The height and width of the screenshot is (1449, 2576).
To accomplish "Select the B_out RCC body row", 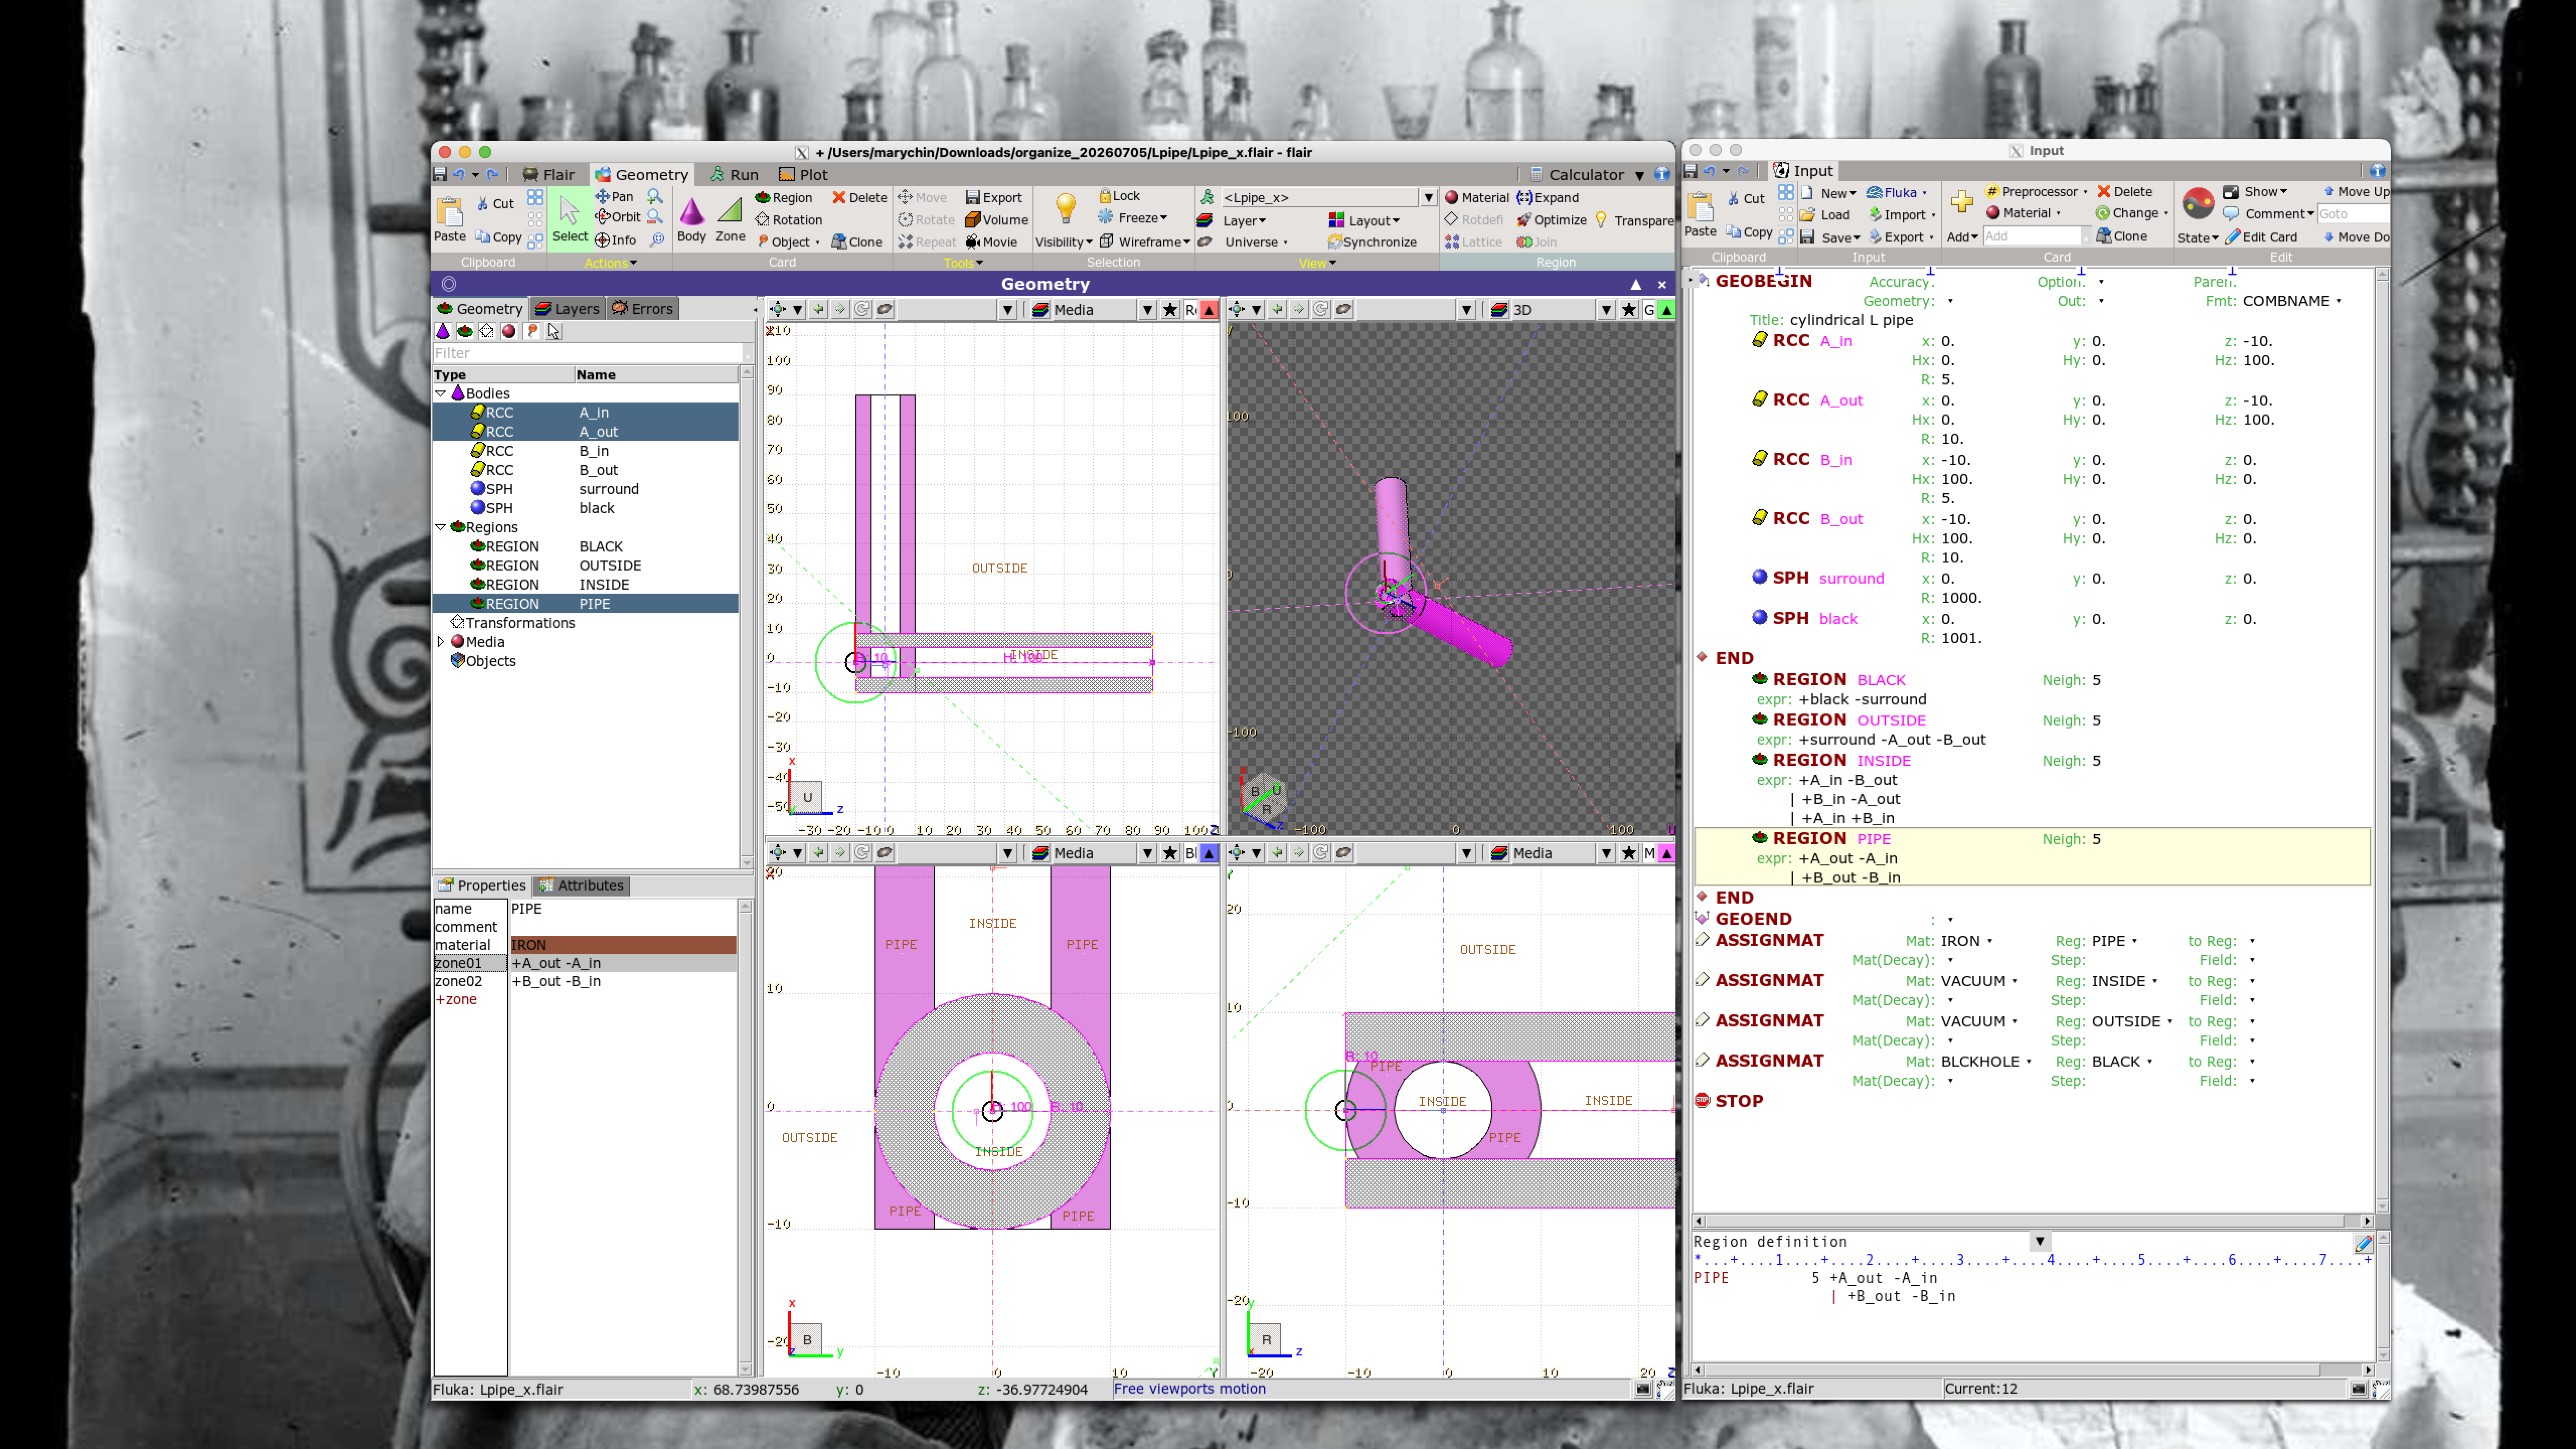I will coord(586,469).
